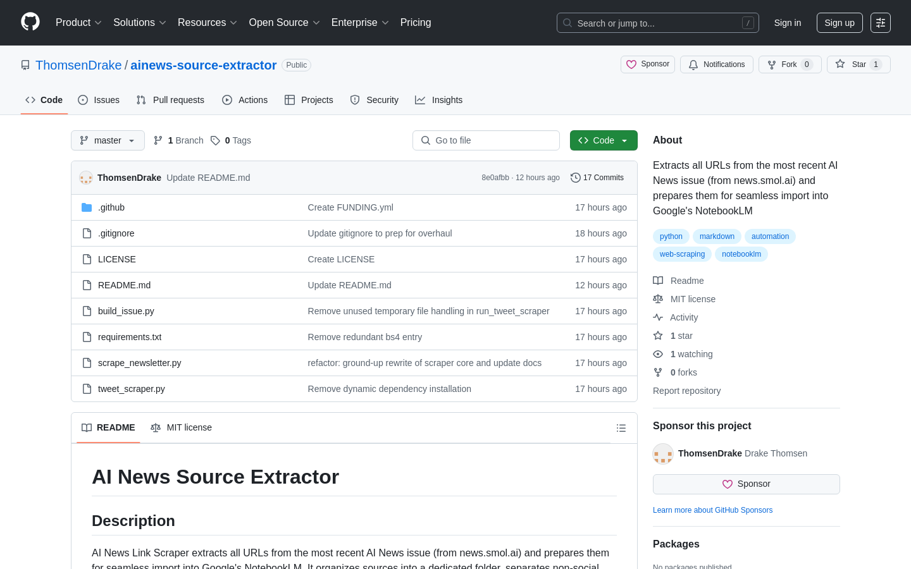911x569 pixels.
Task: Switch to the Projects tab
Action: click(x=309, y=100)
